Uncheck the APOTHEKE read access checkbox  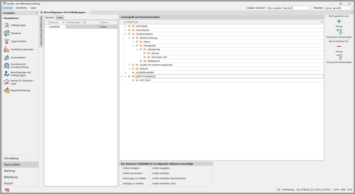[x=129, y=26]
